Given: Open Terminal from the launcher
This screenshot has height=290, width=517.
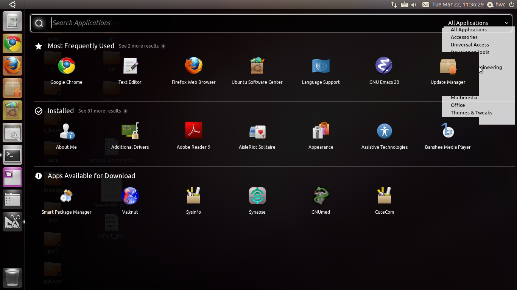Looking at the screenshot, I should tap(12, 155).
